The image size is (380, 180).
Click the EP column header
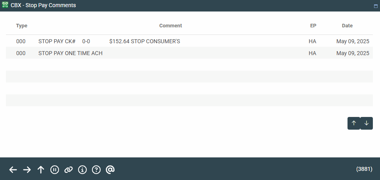point(313,26)
